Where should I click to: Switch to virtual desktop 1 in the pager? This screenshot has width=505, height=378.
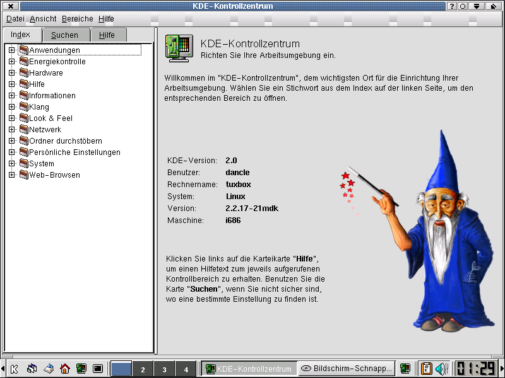click(x=121, y=369)
